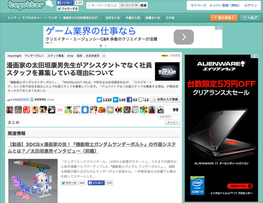Click the スタッフ募集 tag

(x=55, y=56)
